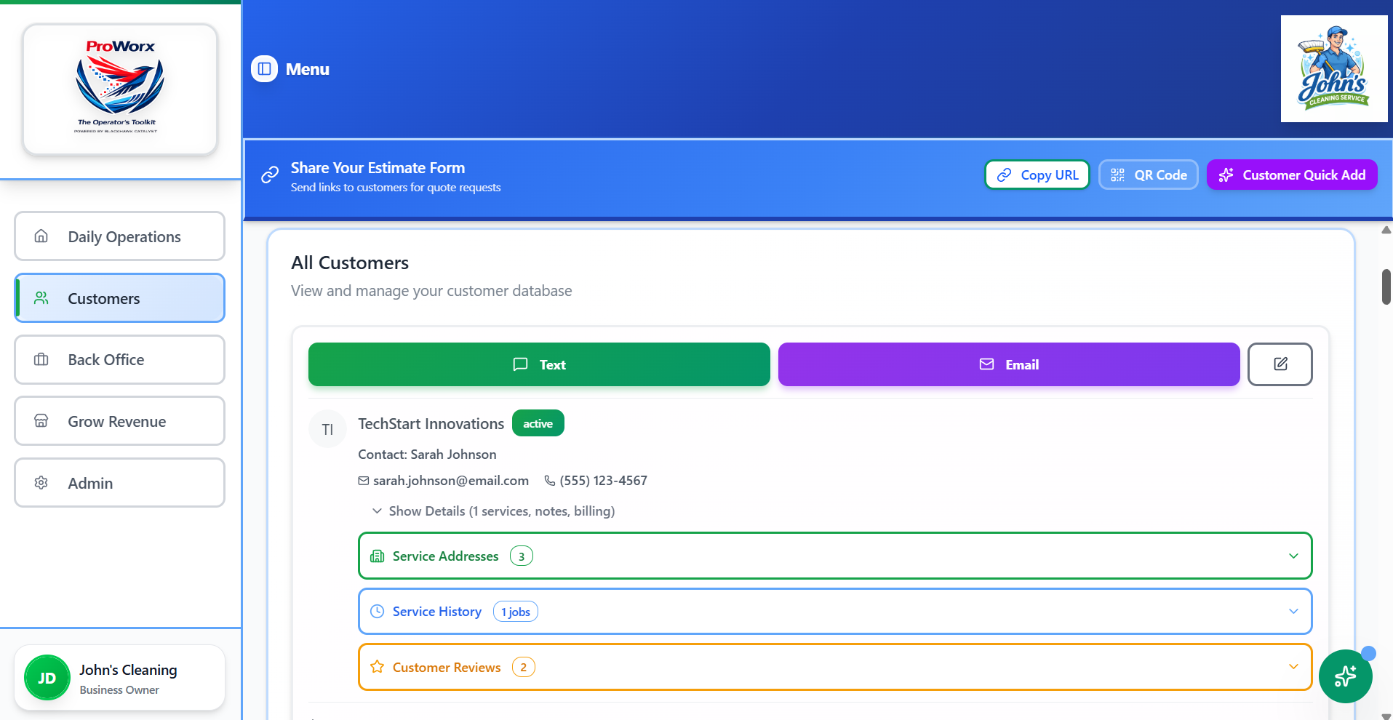Click the Grow Revenue tag icon

coord(41,420)
